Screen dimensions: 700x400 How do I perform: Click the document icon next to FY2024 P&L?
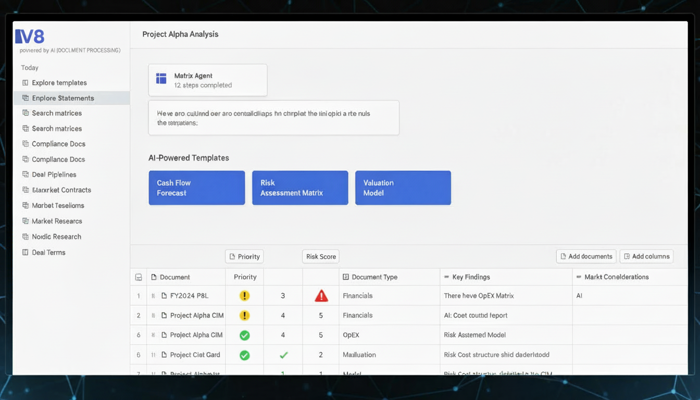point(163,295)
